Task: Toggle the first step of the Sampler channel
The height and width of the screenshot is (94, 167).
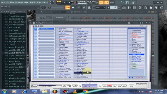Action: [72, 18]
